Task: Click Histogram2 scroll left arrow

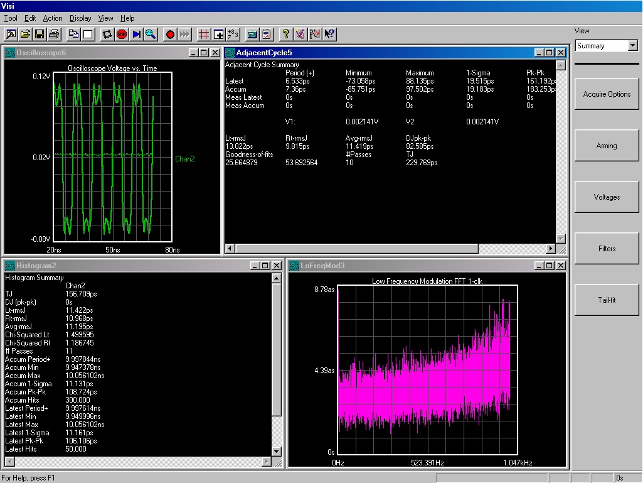Action: click(10, 462)
